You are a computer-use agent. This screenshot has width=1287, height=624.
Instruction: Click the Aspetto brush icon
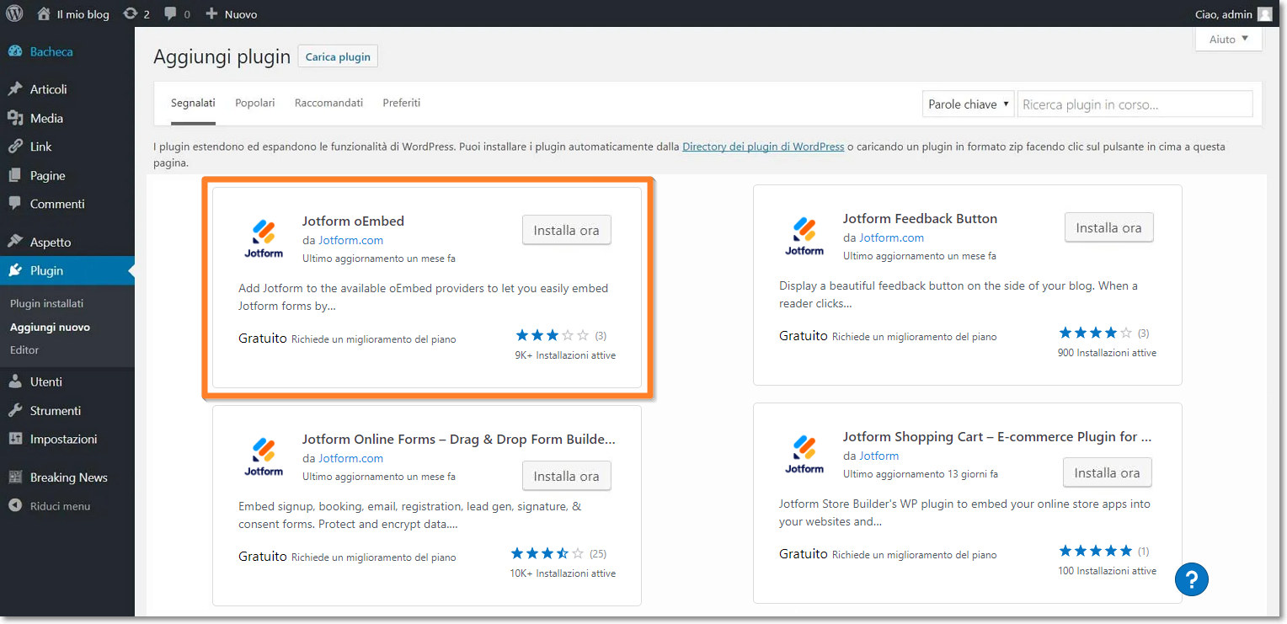click(x=14, y=242)
